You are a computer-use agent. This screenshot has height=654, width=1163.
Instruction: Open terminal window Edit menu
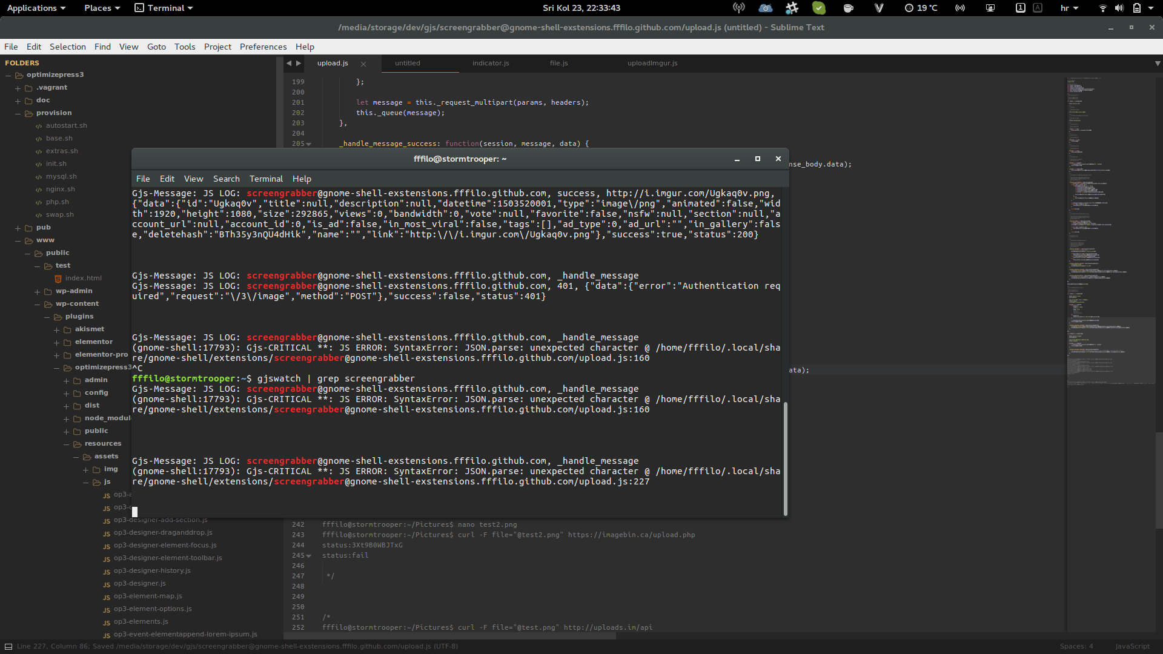coord(167,179)
